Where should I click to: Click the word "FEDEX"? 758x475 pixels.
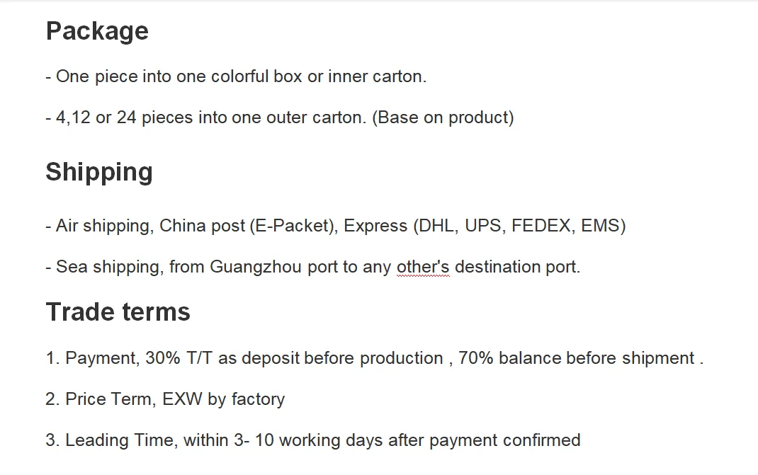[x=541, y=227]
